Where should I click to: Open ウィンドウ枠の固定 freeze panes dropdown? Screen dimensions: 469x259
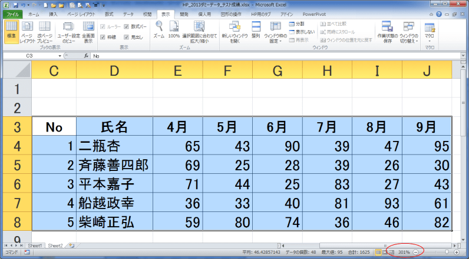(275, 31)
